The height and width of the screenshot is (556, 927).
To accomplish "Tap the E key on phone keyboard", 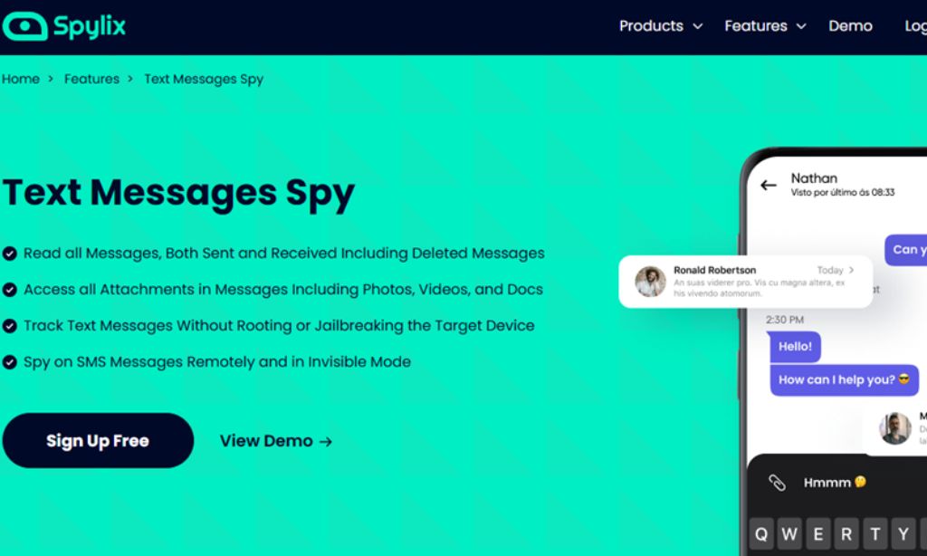I will [818, 534].
